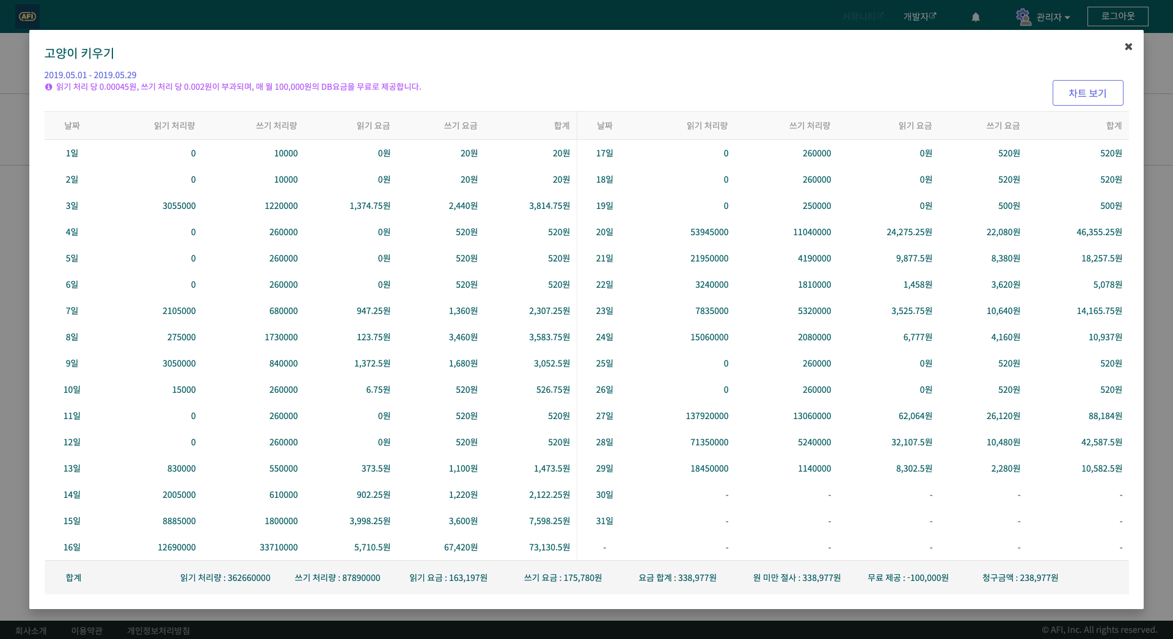This screenshot has width=1173, height=639.
Task: Click total 3,583.75원 cell
Action: [x=549, y=337]
